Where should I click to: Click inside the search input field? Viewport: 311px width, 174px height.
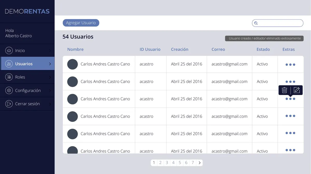click(278, 23)
